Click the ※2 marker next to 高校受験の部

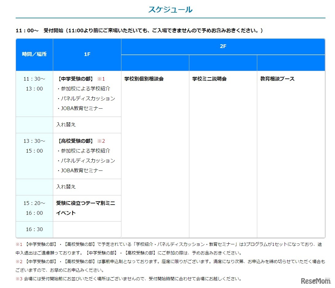point(101,141)
